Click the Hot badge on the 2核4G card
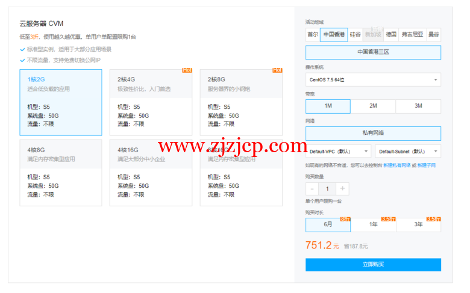The height and width of the screenshot is (293, 470). click(187, 70)
